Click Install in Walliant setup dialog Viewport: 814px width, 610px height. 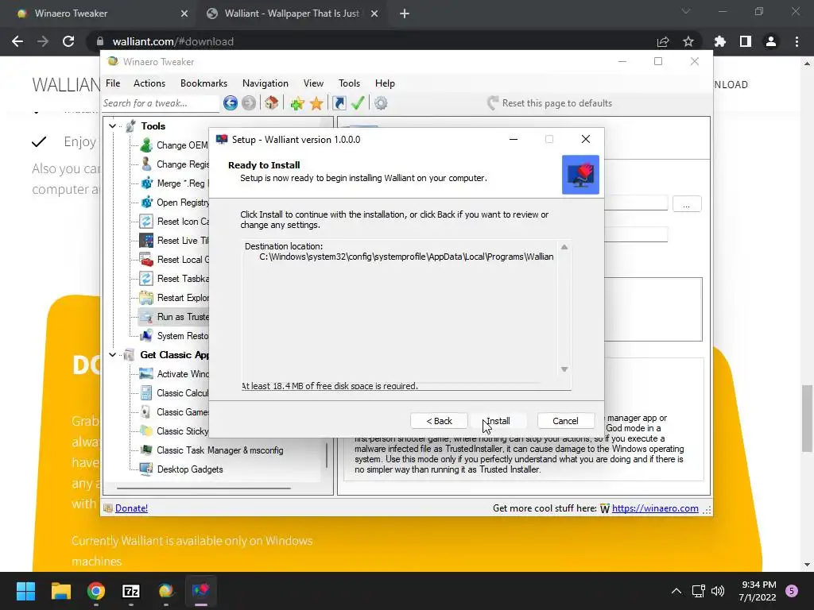click(498, 421)
